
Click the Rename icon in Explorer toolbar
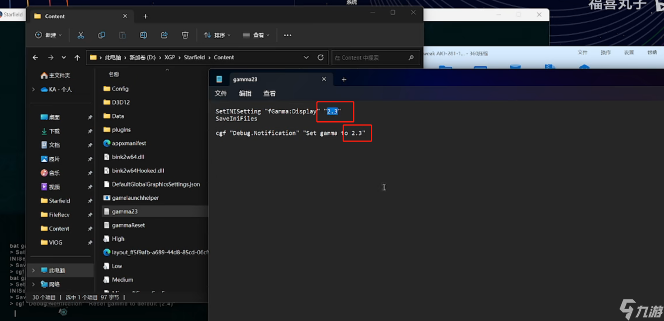(143, 35)
